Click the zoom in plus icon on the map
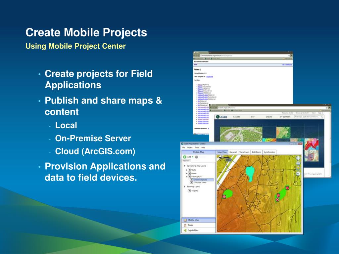 [x=298, y=158]
